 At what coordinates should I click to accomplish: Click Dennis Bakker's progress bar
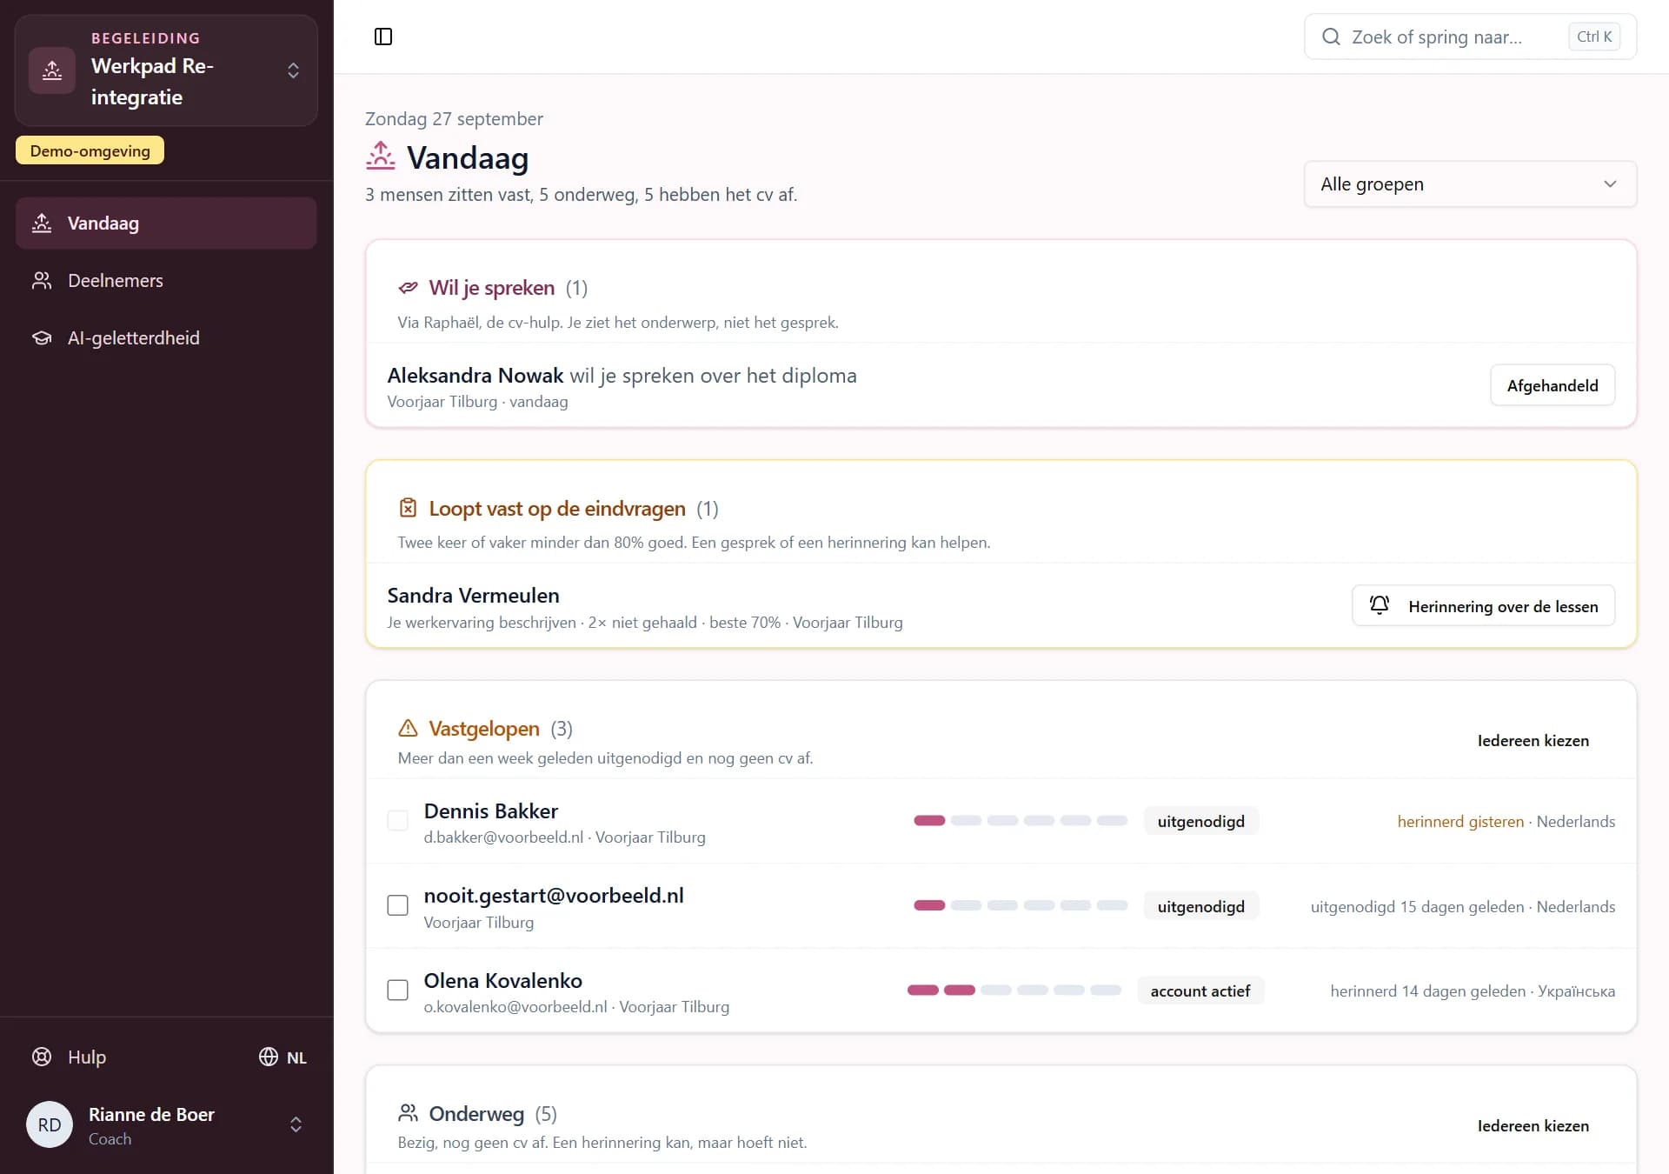pyautogui.click(x=1021, y=821)
